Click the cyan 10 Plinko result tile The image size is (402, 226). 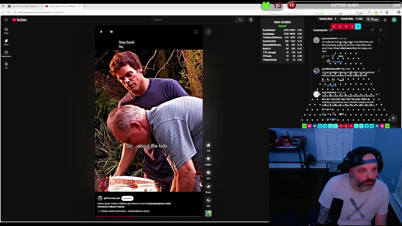[x=358, y=27]
